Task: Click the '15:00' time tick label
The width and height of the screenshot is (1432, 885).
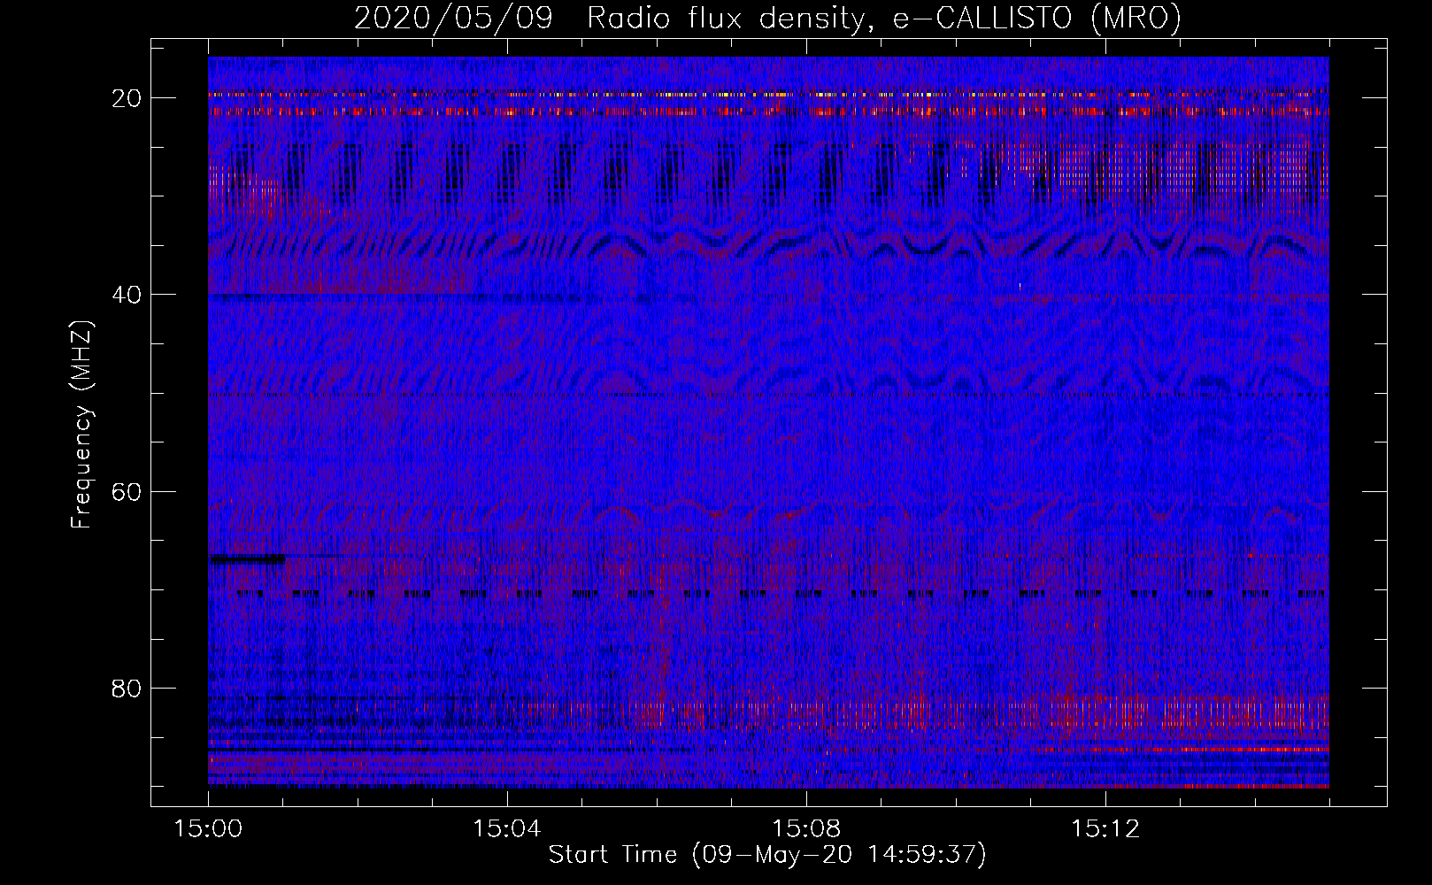Action: pos(208,829)
